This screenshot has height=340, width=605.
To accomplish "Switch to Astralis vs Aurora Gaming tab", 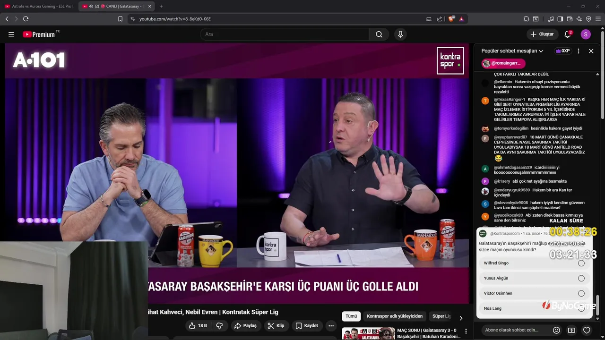I will (x=39, y=6).
